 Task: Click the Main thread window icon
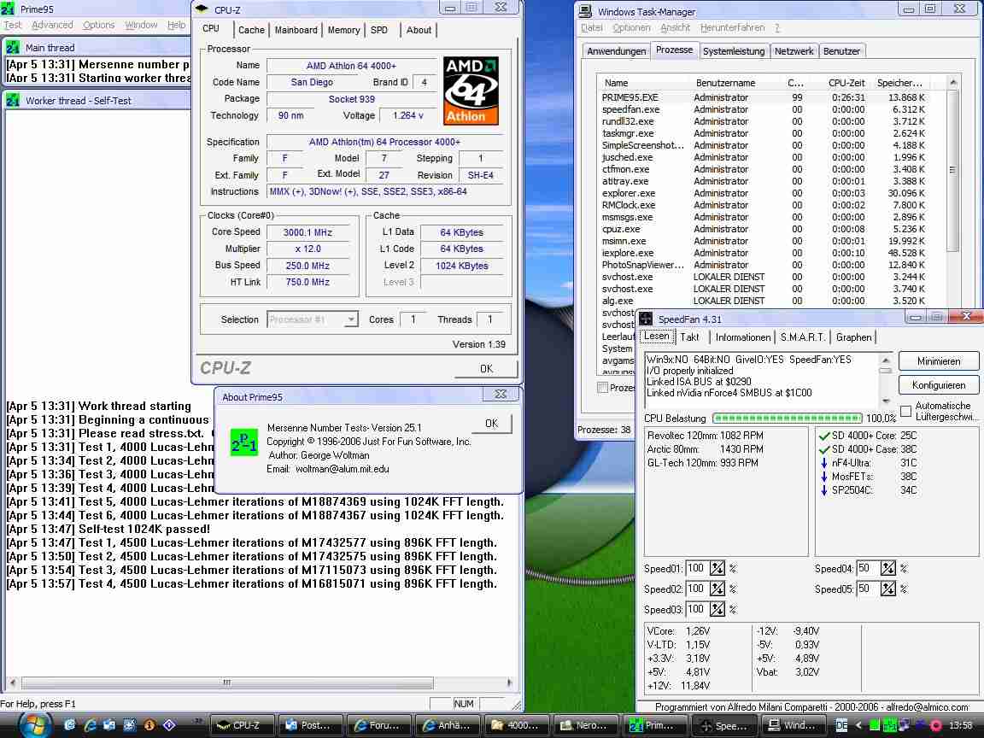coord(13,47)
